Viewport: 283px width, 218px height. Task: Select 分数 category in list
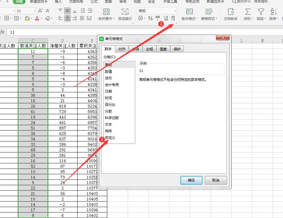(119, 111)
